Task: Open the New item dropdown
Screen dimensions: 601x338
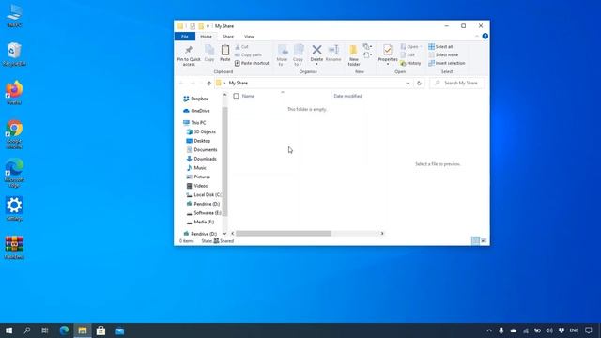Action: coord(367,47)
